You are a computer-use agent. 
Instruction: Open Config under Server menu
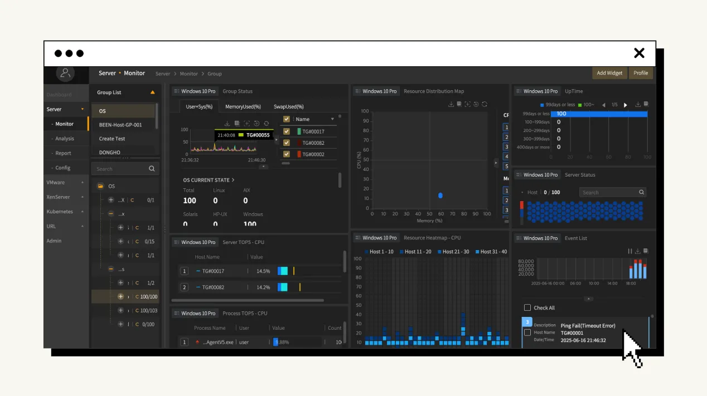[x=62, y=168]
